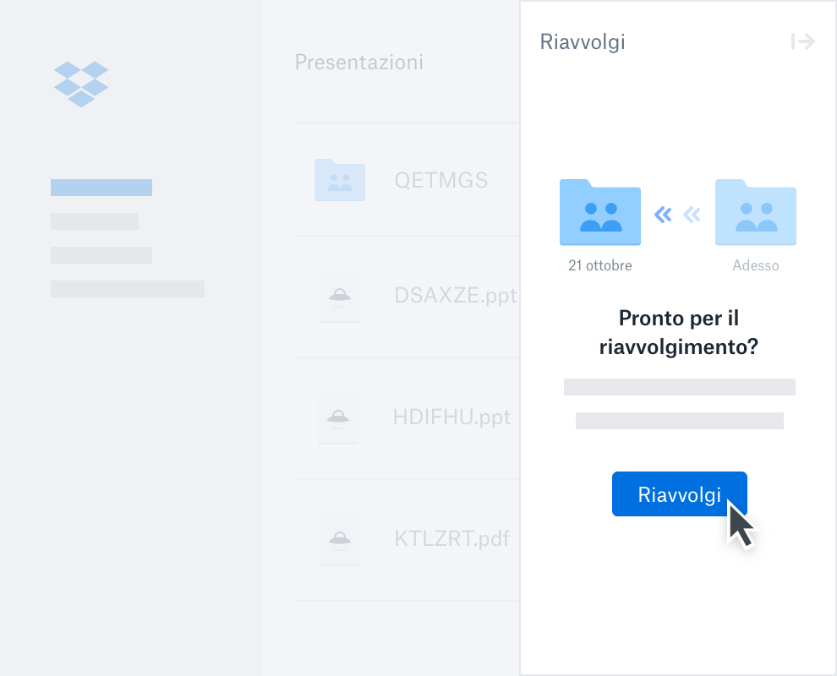Click the light blue rewind chevrons
The image size is (837, 676).
[692, 215]
